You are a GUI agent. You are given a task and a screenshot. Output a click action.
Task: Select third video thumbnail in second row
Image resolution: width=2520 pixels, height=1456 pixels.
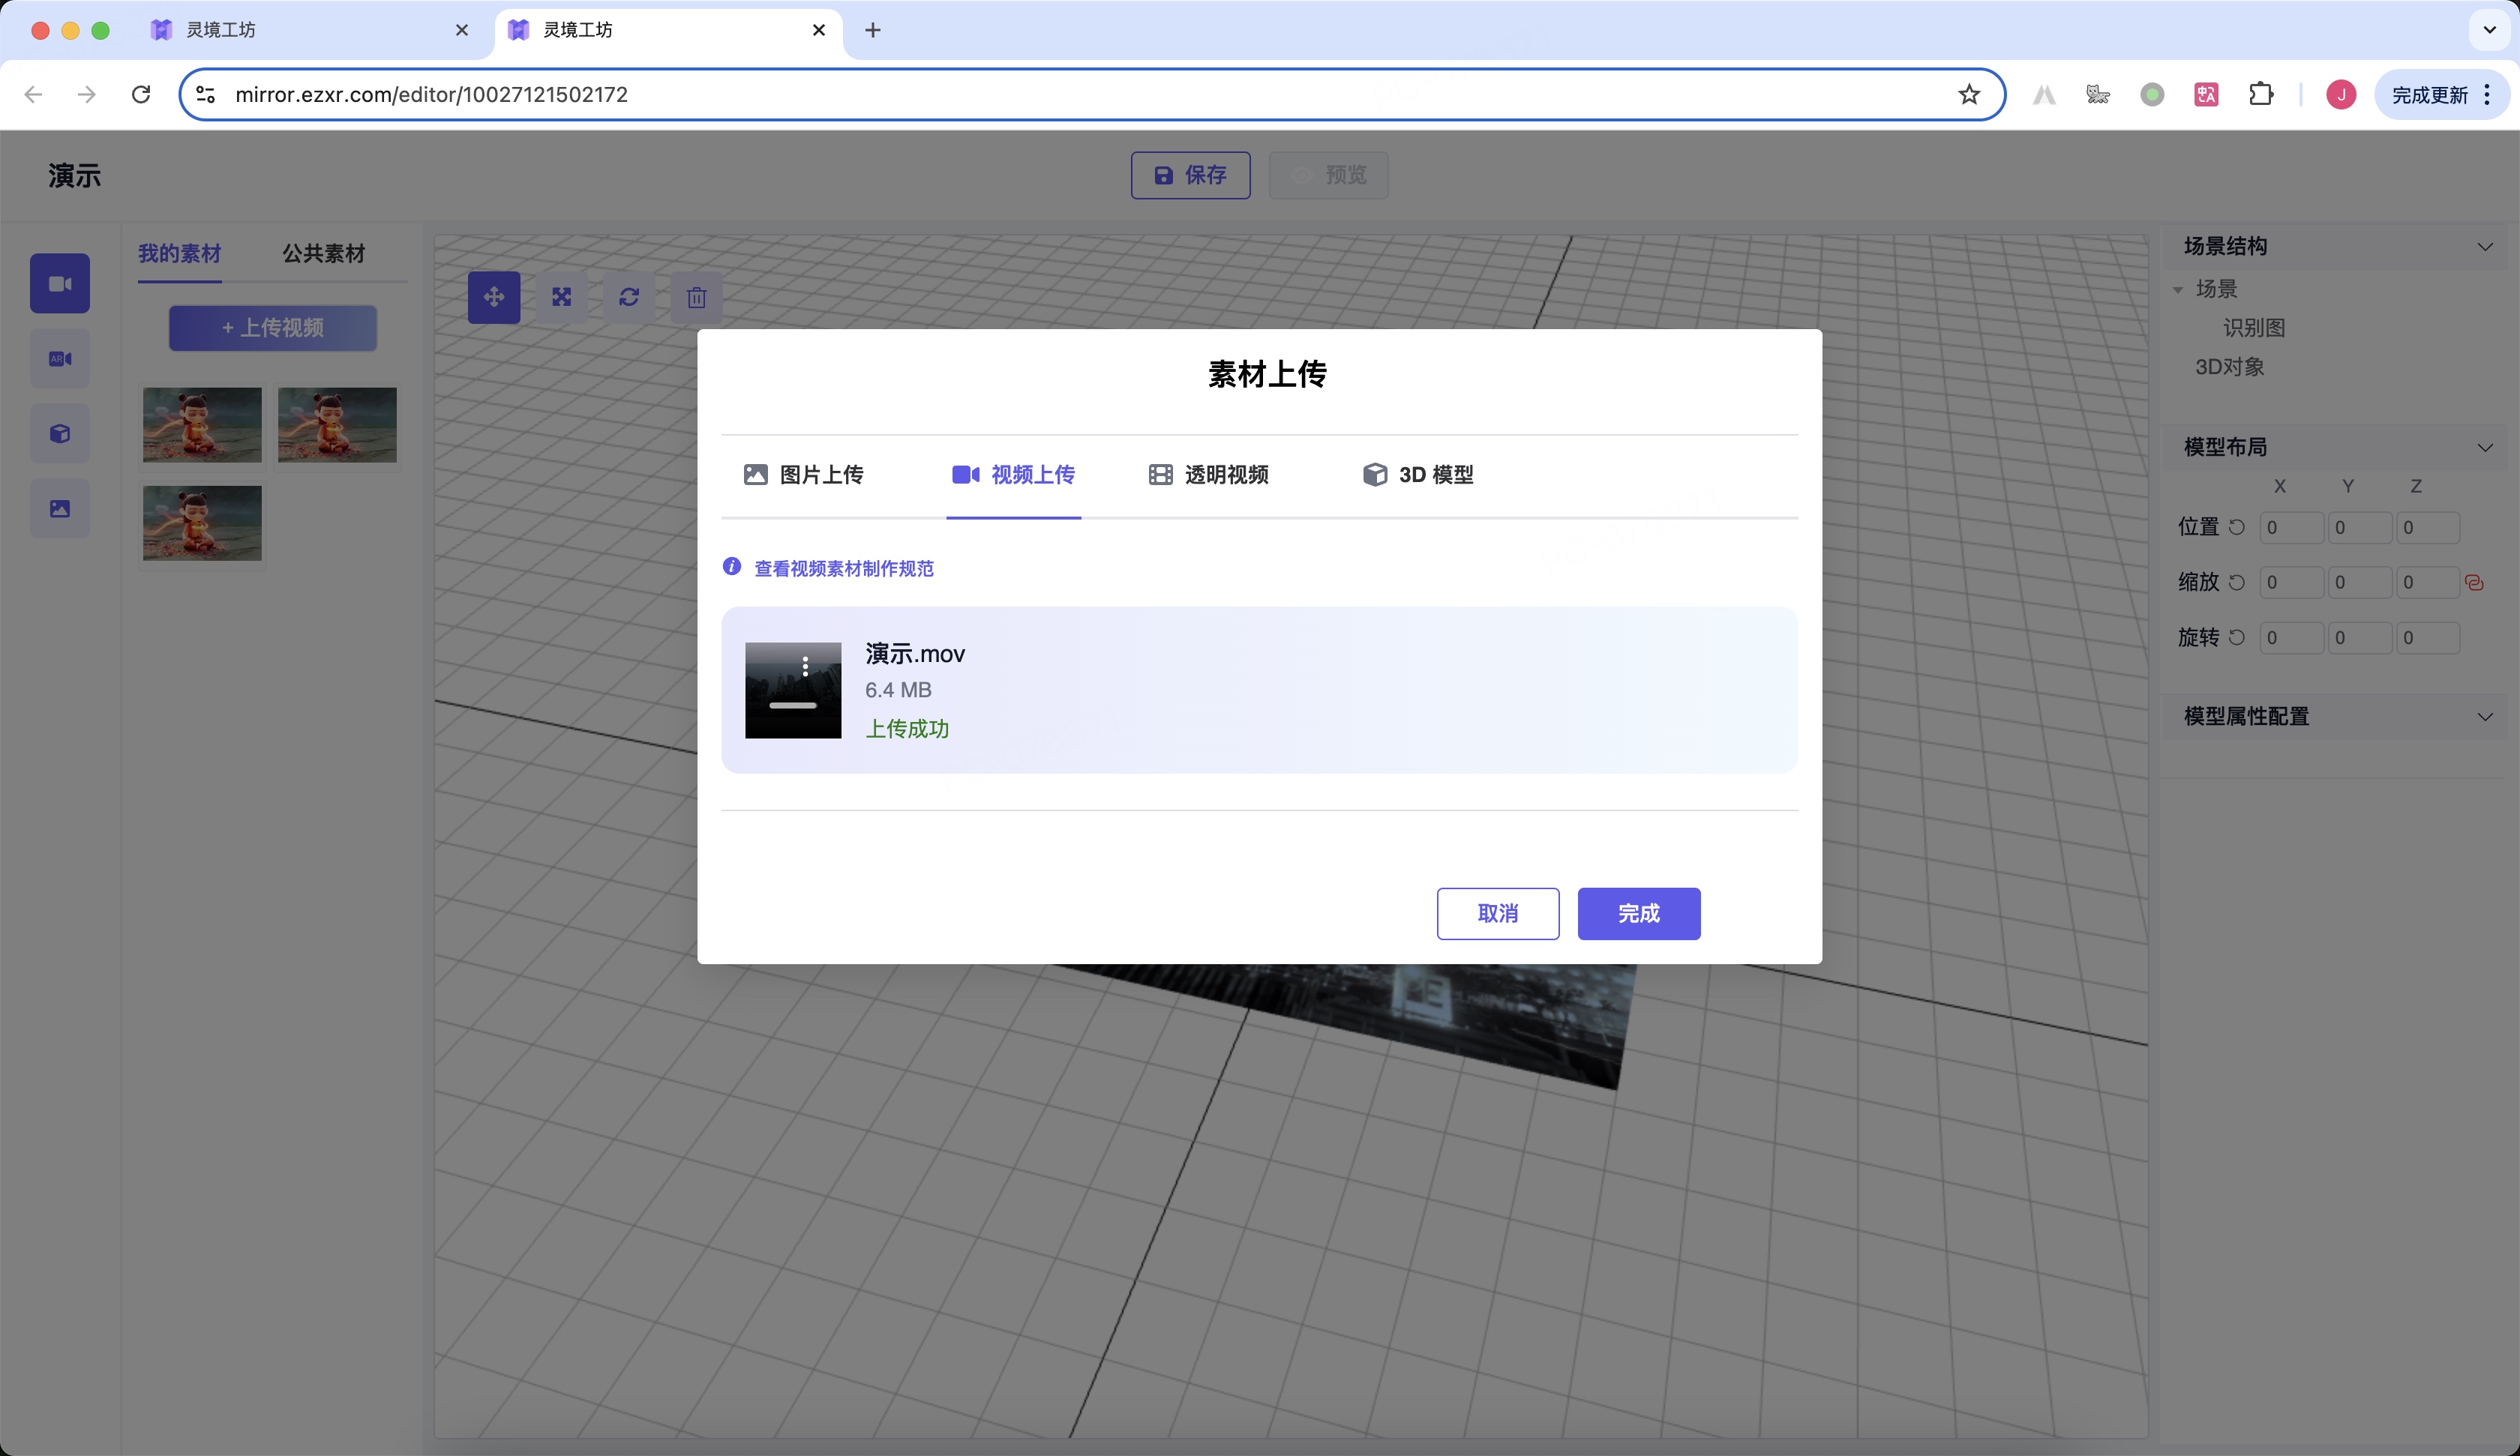pos(202,523)
